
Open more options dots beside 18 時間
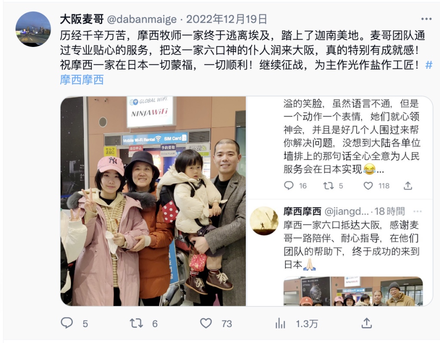point(417,211)
